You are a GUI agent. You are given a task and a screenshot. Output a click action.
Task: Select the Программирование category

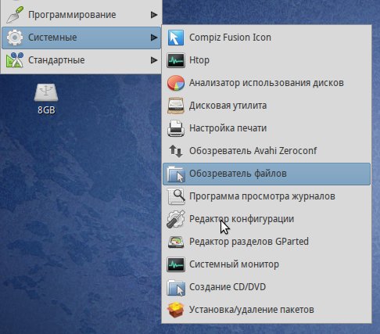tap(81, 15)
